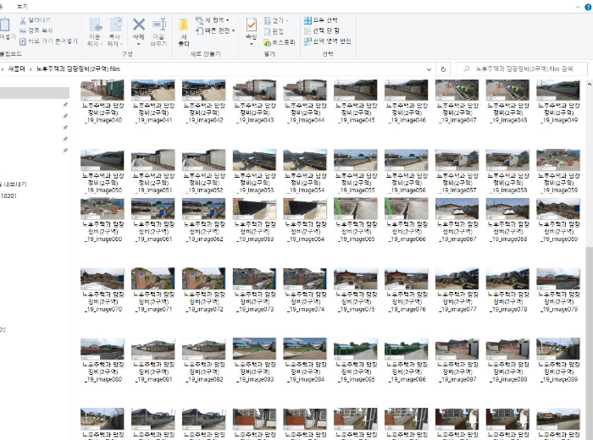Open the New item (새 항목) dropdown
The image size is (593, 440).
(227, 20)
